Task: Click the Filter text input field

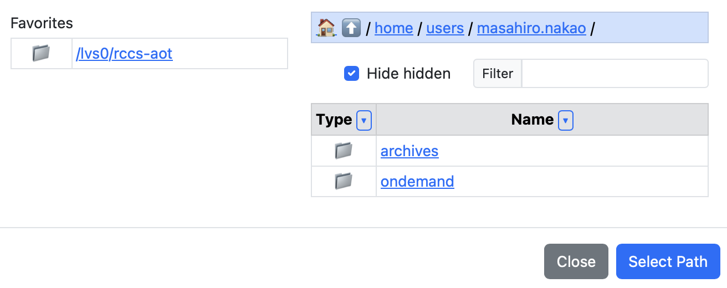Action: [x=615, y=74]
